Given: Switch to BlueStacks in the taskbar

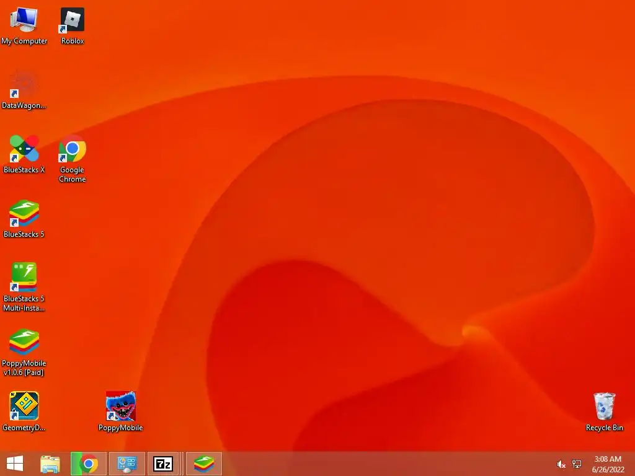Looking at the screenshot, I should 203,464.
